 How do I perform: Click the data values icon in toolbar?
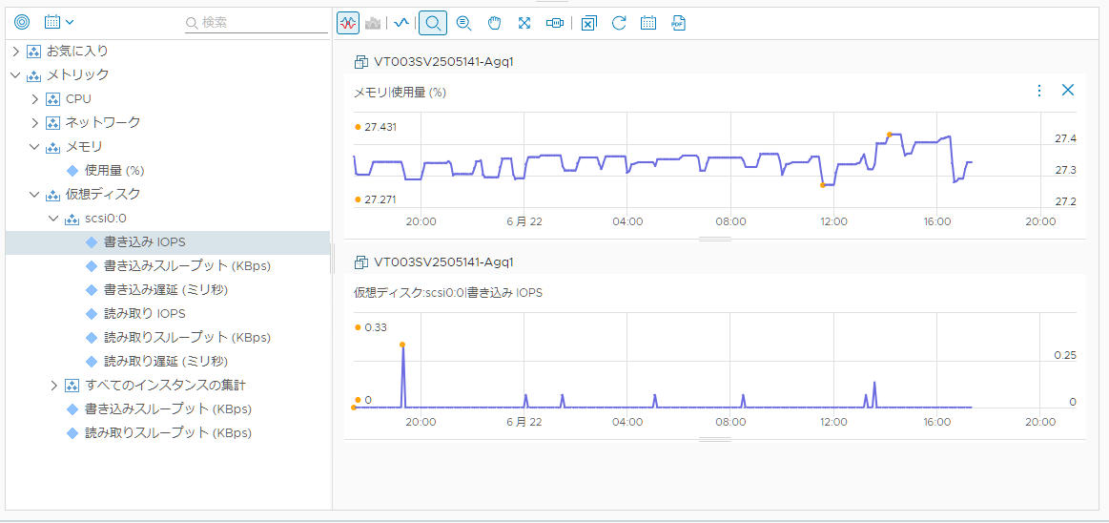(x=555, y=23)
